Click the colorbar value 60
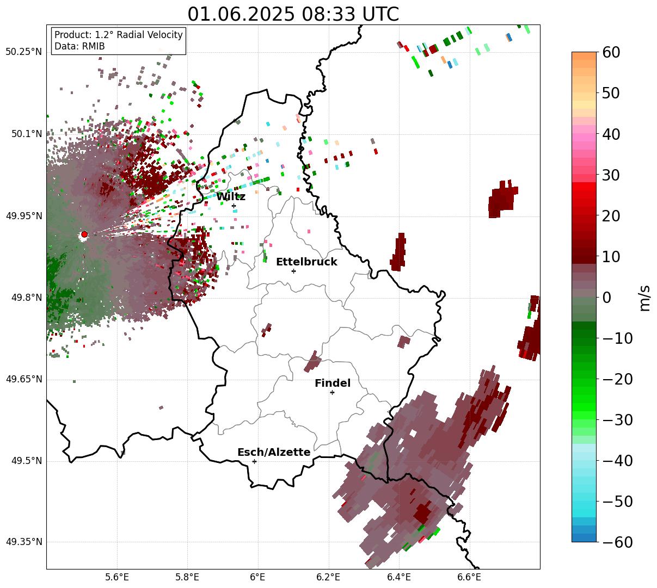The image size is (657, 588). tap(610, 52)
